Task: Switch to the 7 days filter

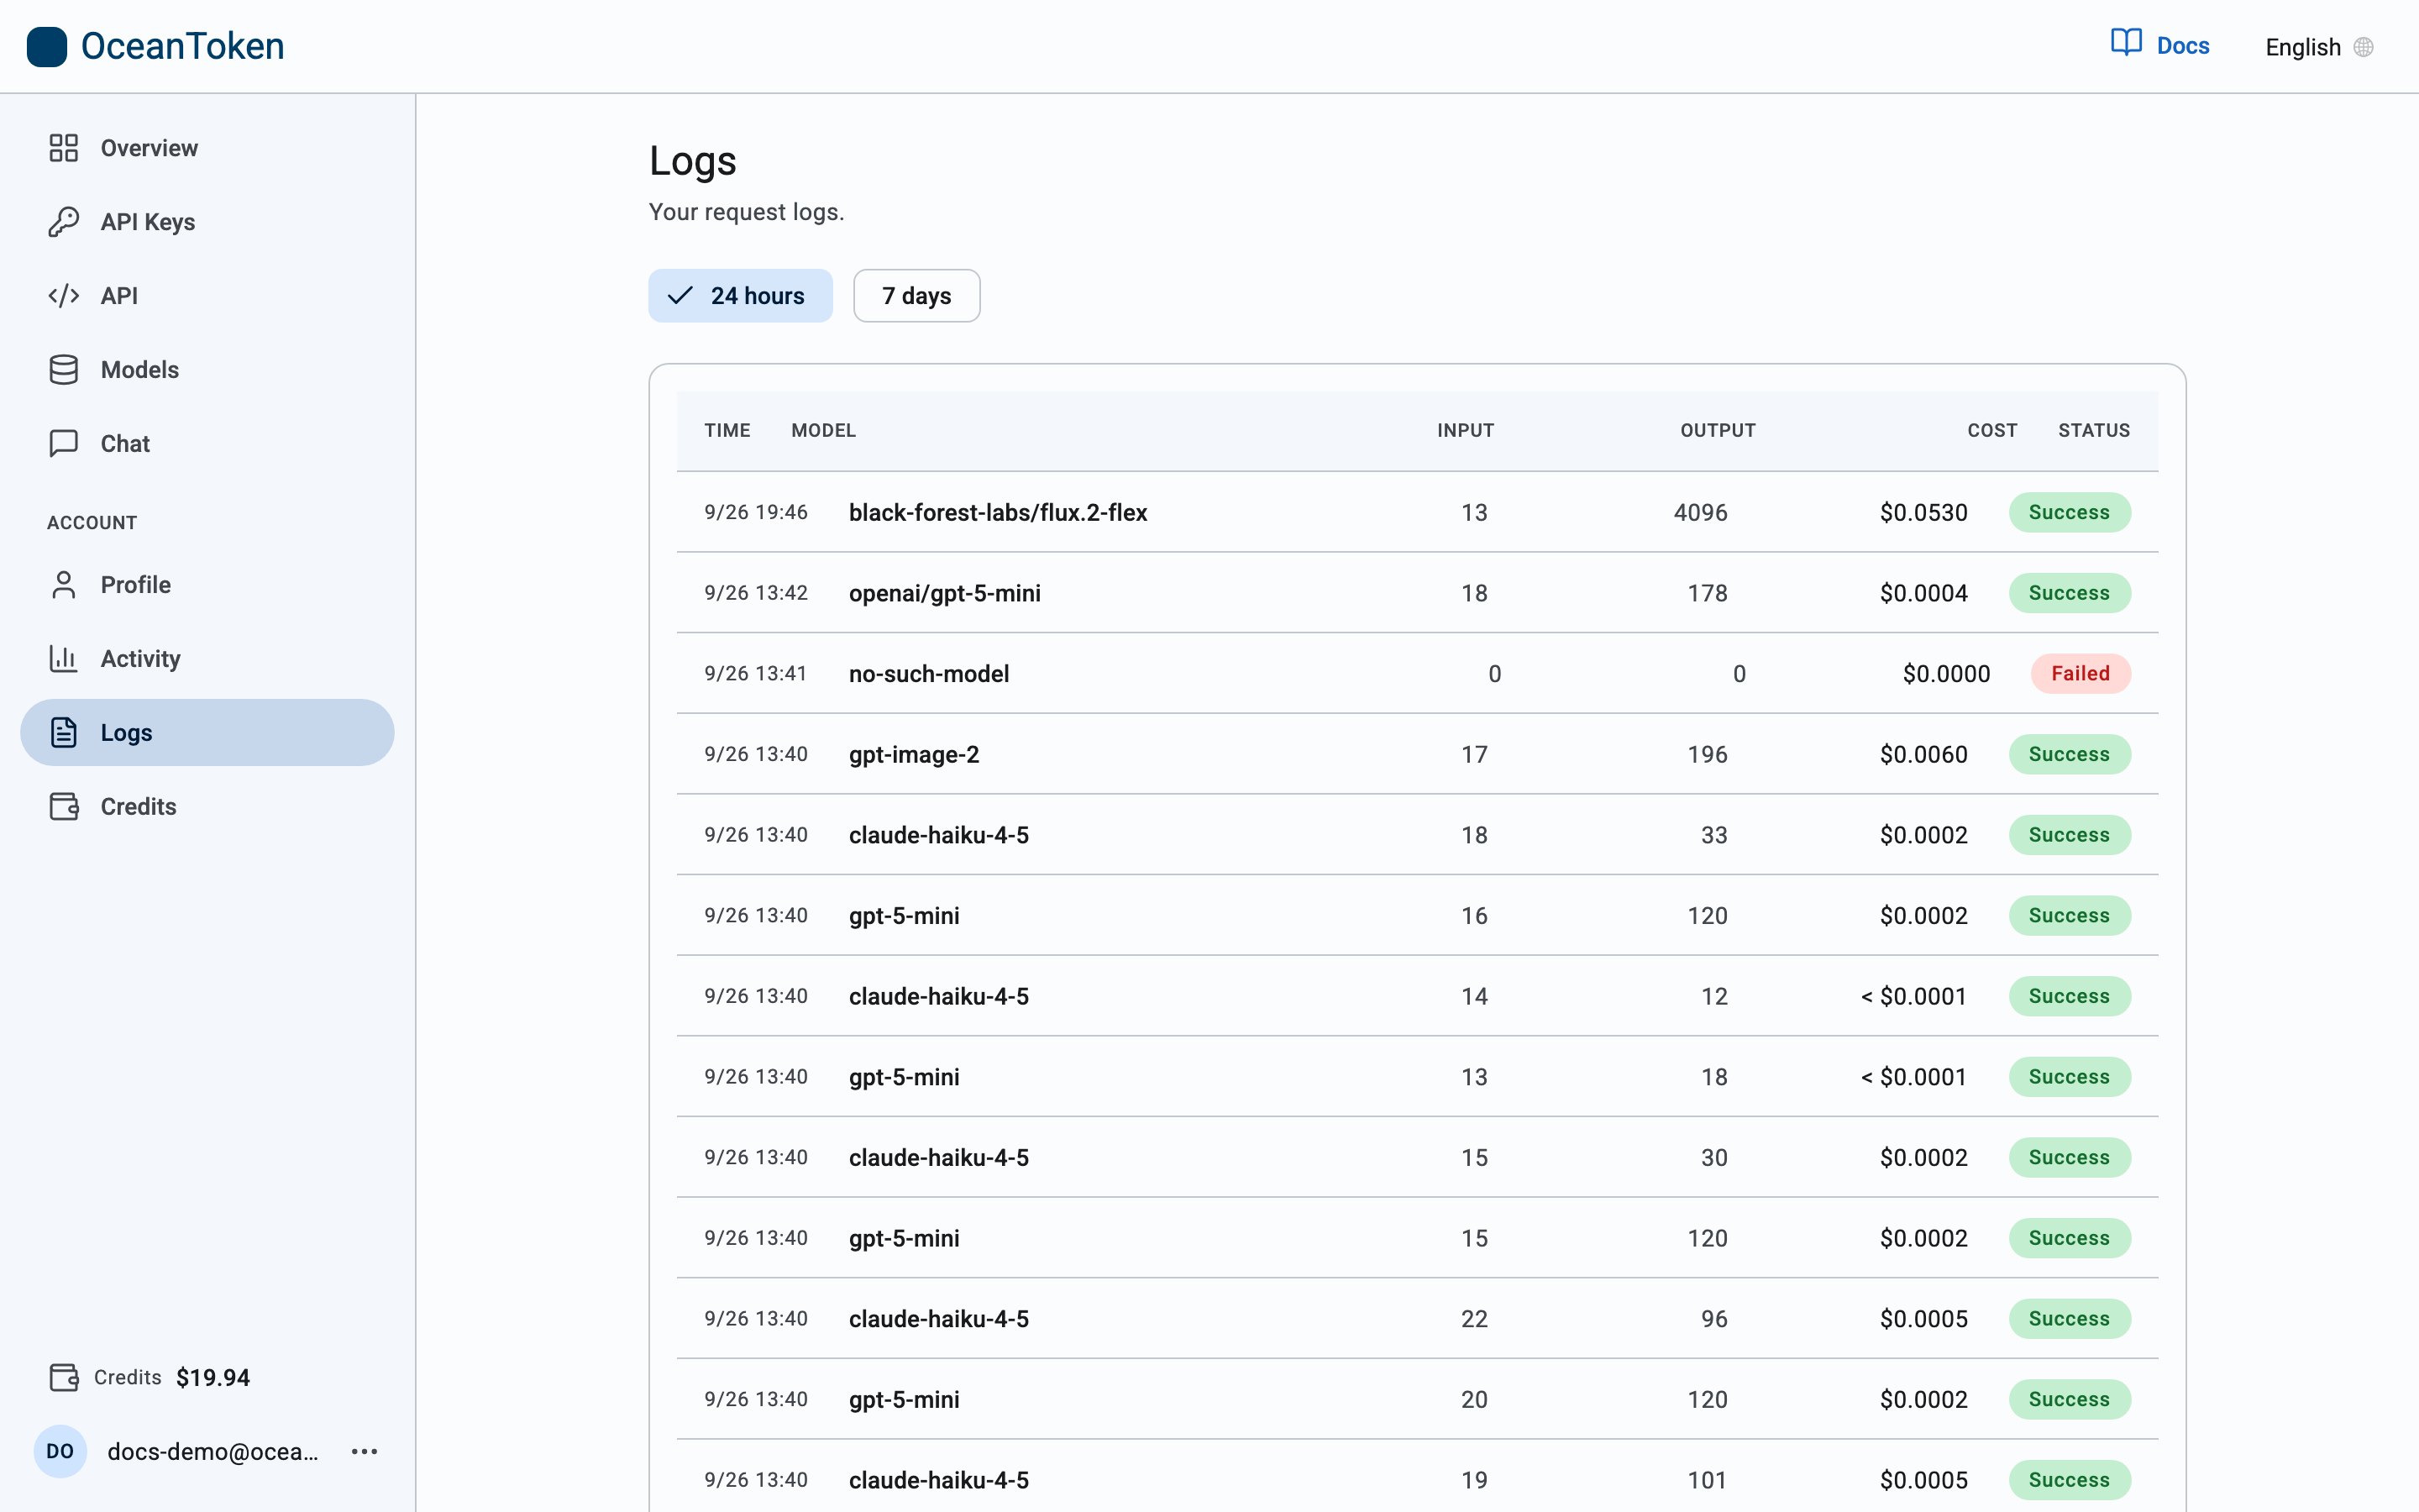Action: tap(916, 296)
